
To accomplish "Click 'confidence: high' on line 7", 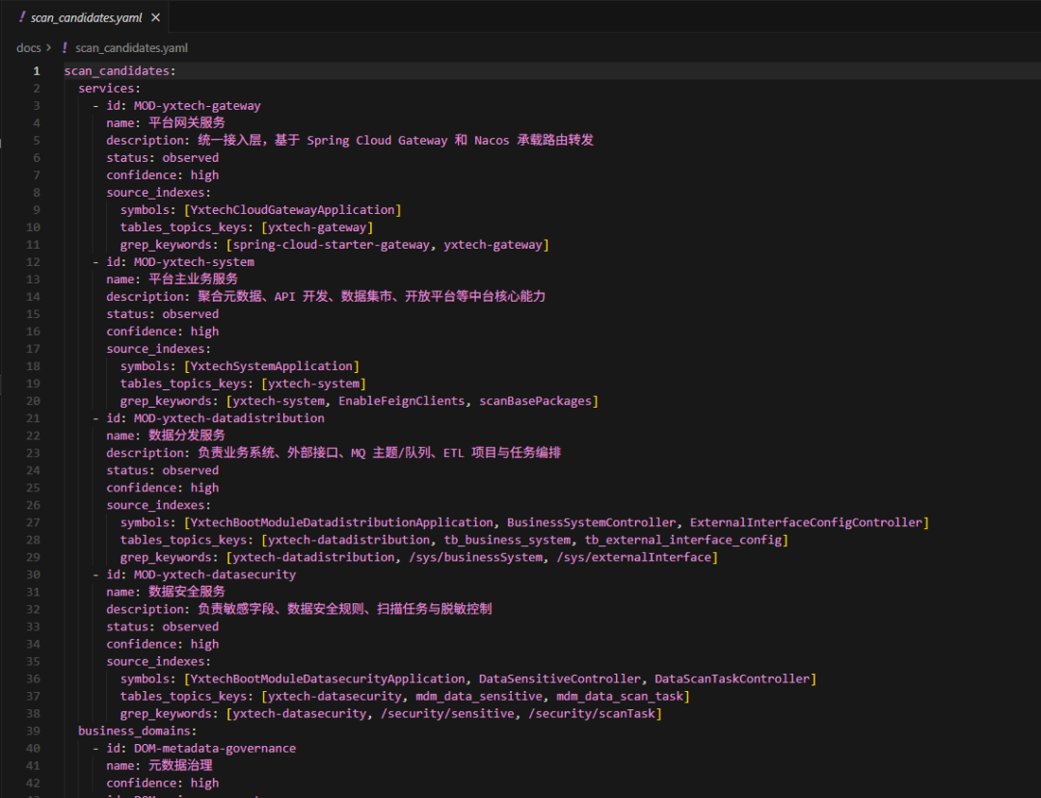I will (x=163, y=175).
